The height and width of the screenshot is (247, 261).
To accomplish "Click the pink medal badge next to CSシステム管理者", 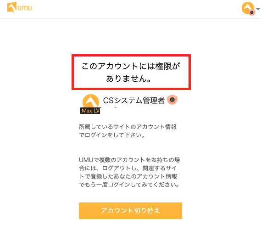I will (x=172, y=100).
